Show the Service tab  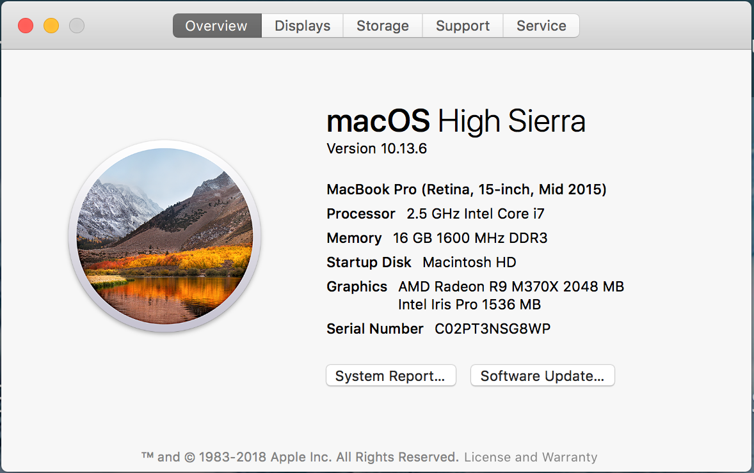coord(541,26)
